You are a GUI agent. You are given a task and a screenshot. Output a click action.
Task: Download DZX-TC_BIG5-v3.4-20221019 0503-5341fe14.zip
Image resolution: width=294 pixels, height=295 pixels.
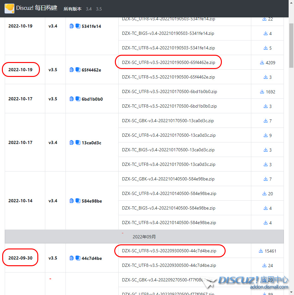point(168,33)
